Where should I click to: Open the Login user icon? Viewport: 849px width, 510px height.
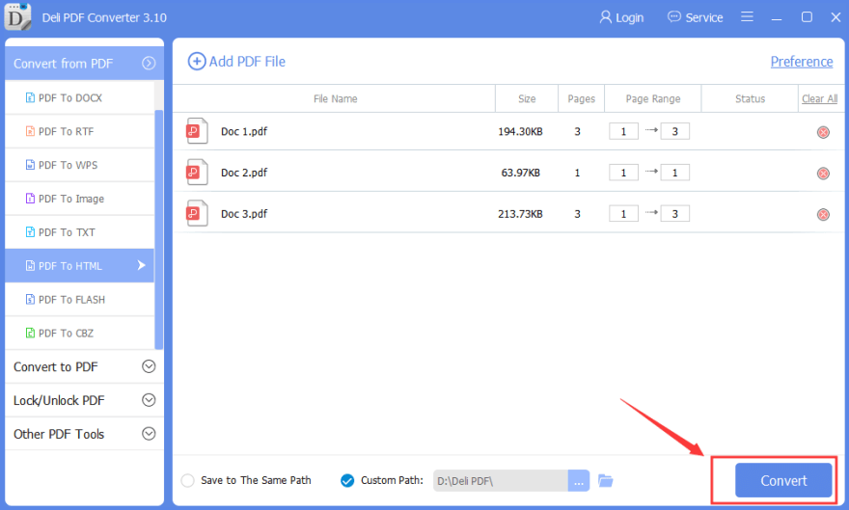(605, 17)
